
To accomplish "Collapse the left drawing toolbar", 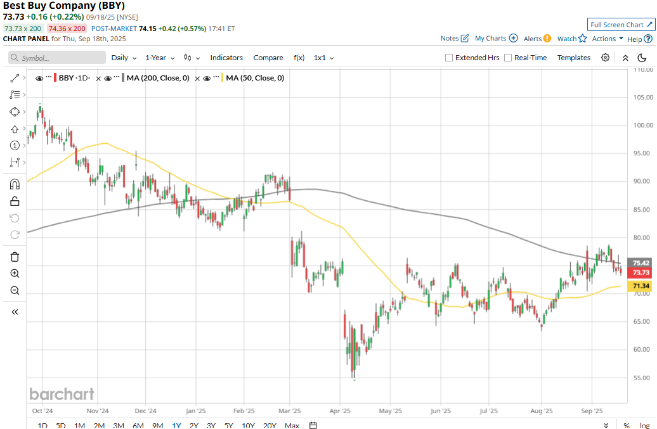I will tap(15, 312).
